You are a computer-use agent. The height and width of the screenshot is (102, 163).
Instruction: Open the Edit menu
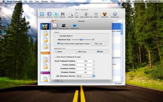[31, 1]
